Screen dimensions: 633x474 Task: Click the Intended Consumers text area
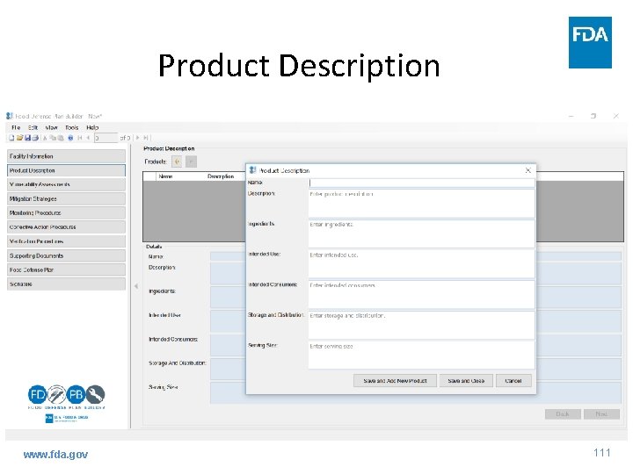coord(421,295)
